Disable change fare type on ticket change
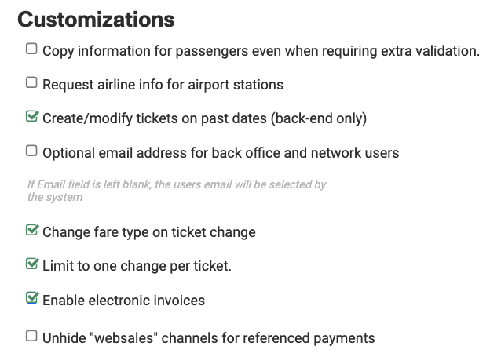This screenshot has width=501, height=357. click(31, 230)
